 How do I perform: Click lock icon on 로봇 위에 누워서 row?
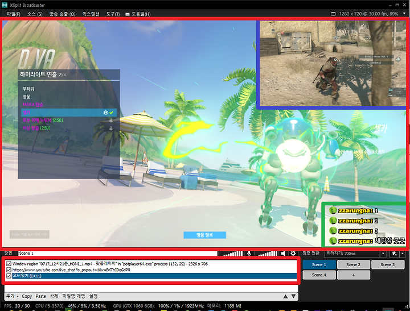[111, 121]
